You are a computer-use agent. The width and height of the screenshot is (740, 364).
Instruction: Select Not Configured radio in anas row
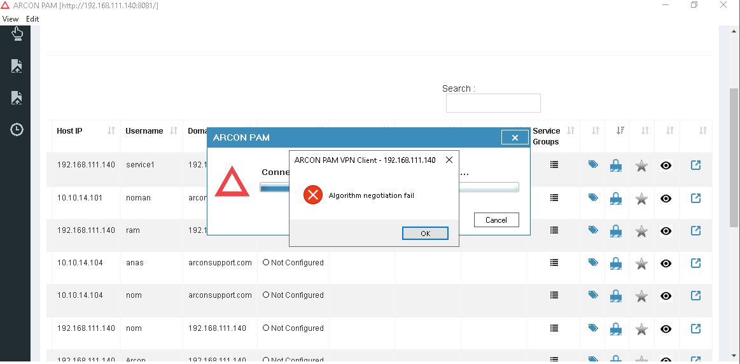coord(266,262)
